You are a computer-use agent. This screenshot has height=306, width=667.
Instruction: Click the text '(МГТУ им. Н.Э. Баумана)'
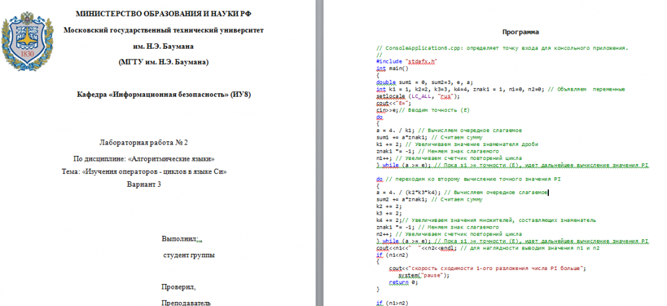tap(163, 63)
